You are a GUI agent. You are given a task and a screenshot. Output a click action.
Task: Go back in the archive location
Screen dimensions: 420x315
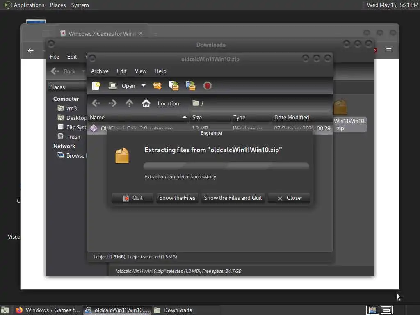96,103
